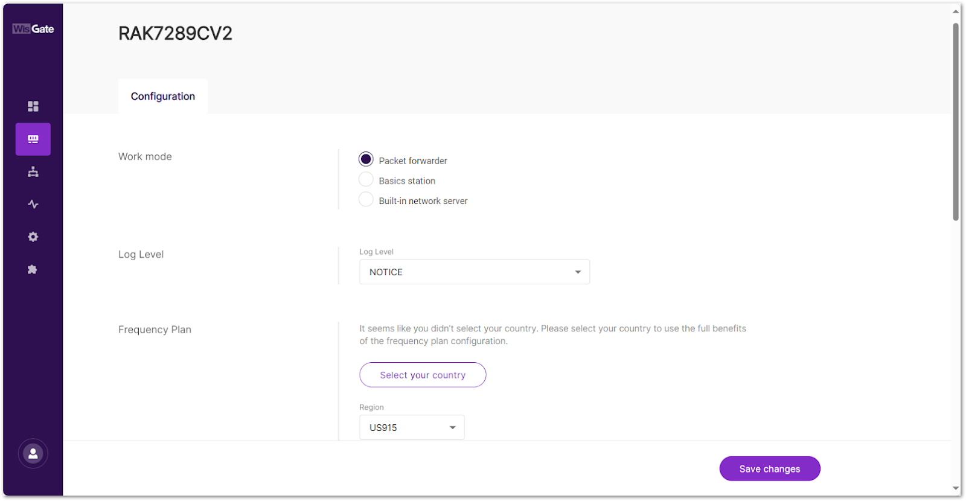966x501 pixels.
Task: Click the WisGate logo
Action: 32,28
